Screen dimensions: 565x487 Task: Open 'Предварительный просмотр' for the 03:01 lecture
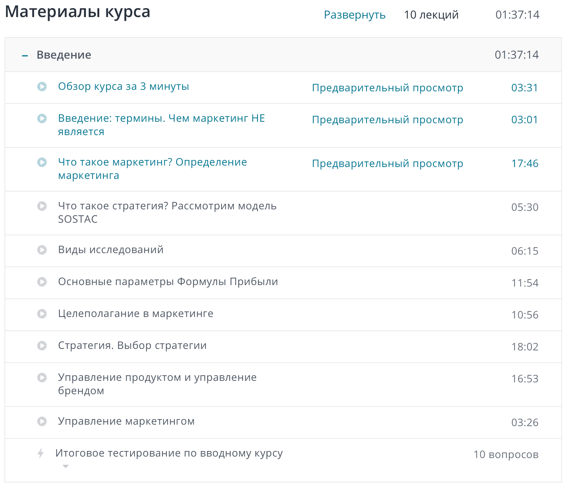click(x=387, y=120)
